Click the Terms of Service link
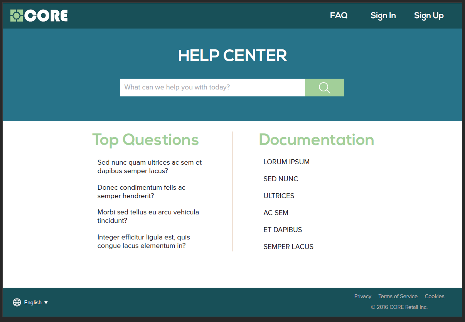465x322 pixels. (398, 296)
